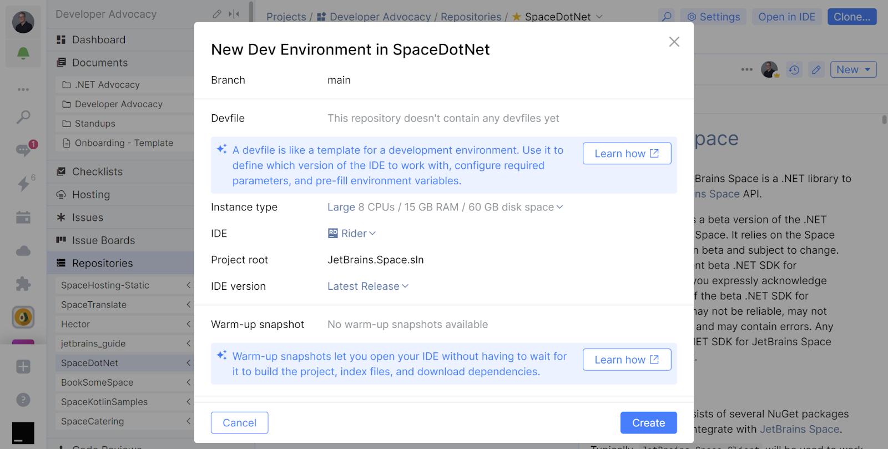Image resolution: width=888 pixels, height=449 pixels.
Task: Click Learn how link for devfiles
Action: point(627,154)
